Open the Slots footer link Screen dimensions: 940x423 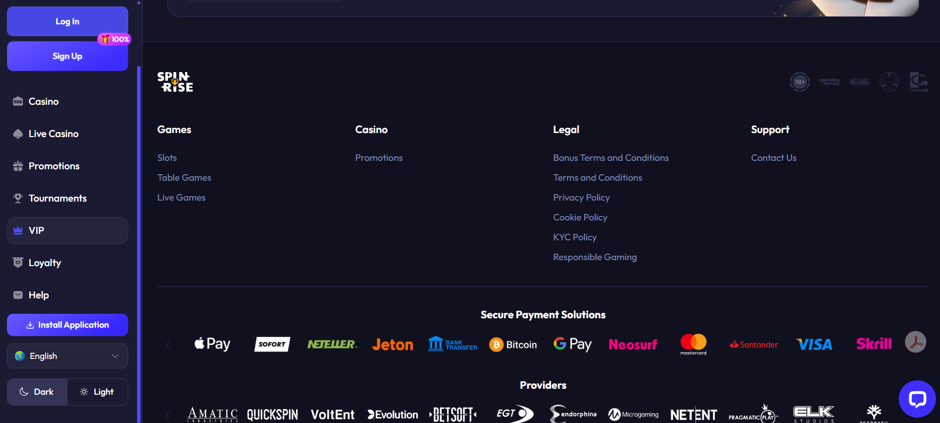coord(167,158)
